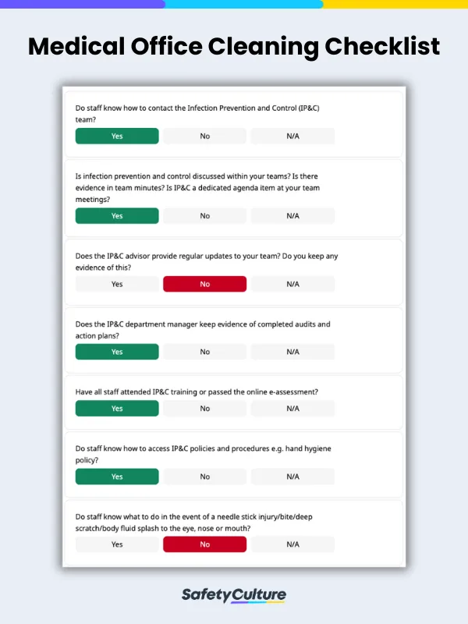The height and width of the screenshot is (624, 468).
Task: Choose No for contacting the IP&C team
Action: (x=204, y=136)
